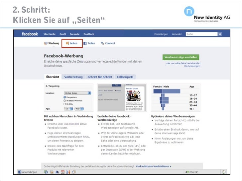Click the Abmelden link
Viewport: 242px width, 181px height.
point(177,34)
